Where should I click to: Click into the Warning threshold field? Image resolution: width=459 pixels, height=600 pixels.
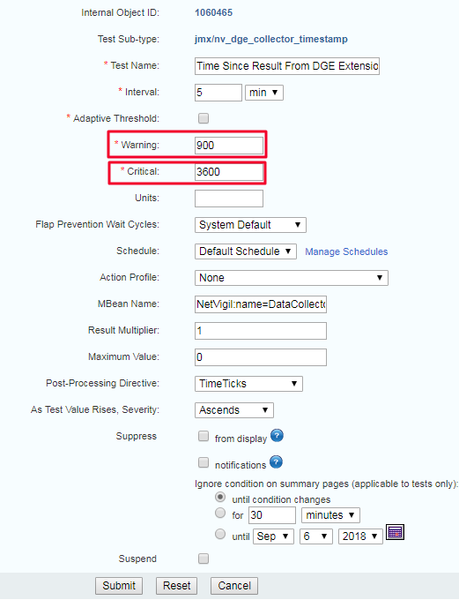229,146
